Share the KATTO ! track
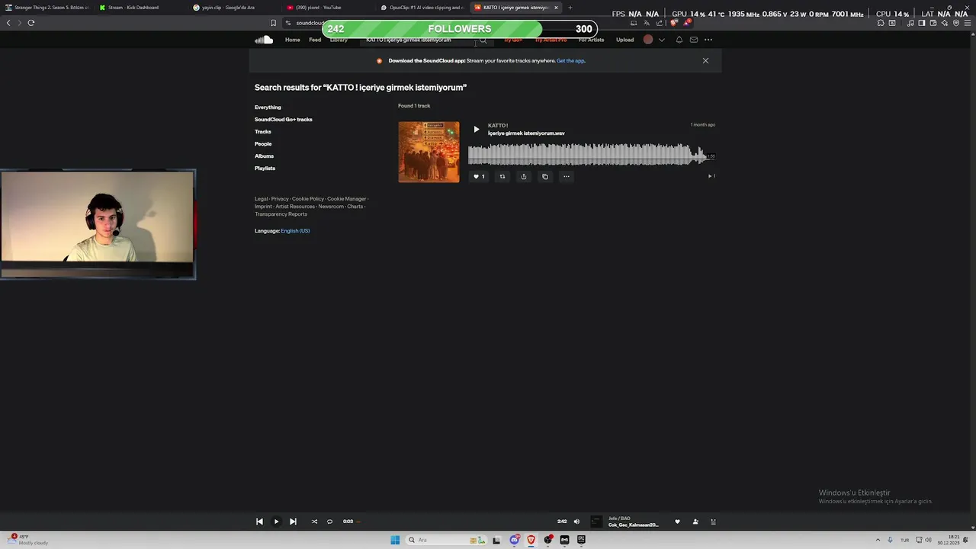The image size is (976, 549). (524, 176)
